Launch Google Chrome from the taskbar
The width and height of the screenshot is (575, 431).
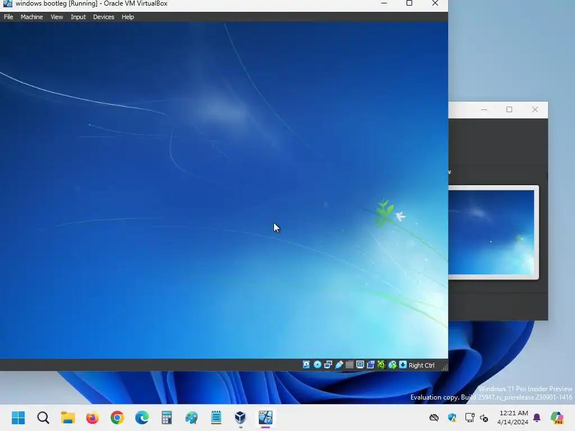pos(117,418)
